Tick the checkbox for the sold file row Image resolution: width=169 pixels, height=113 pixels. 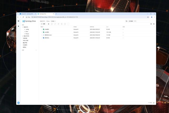pos(42,32)
